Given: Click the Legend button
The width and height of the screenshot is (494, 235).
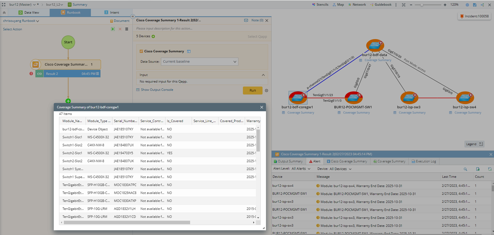Looking at the screenshot, I should point(474,144).
